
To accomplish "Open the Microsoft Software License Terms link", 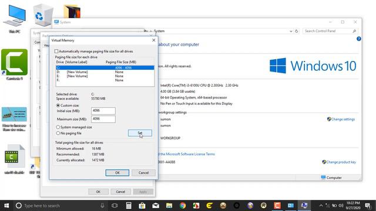I will pos(187,154).
